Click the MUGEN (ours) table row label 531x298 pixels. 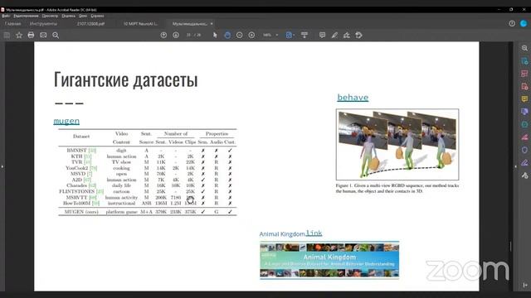pos(81,212)
